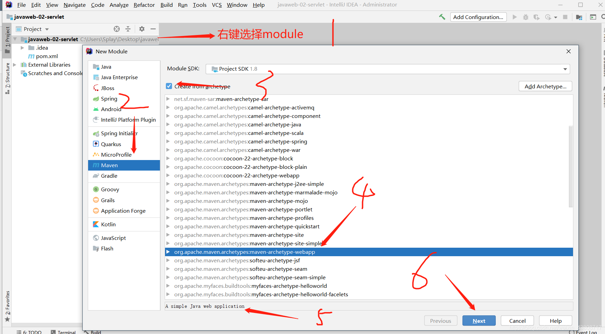Select Maven module type
This screenshot has height=334, width=605.
pos(124,165)
